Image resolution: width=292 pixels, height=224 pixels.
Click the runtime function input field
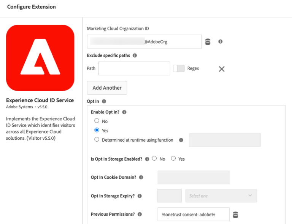click(x=225, y=140)
